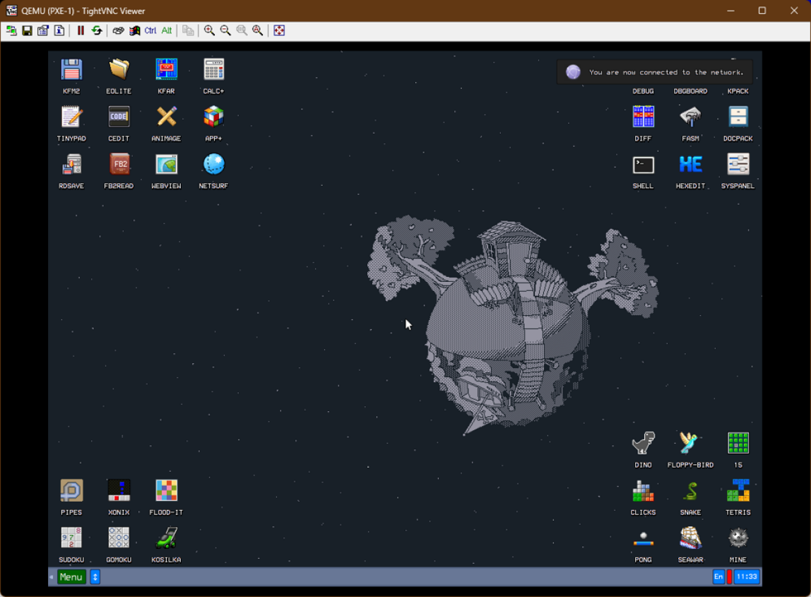Launch the NETSURF web browser
811x597 pixels.
pos(213,165)
